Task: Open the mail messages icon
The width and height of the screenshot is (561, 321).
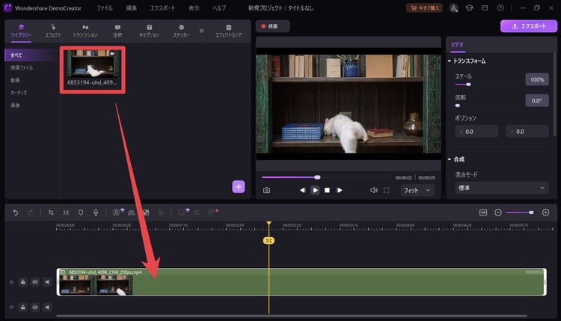Action: (x=485, y=8)
